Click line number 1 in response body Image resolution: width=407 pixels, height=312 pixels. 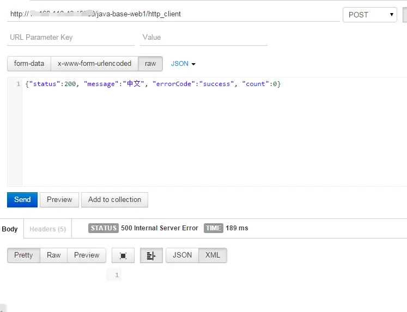(117, 275)
